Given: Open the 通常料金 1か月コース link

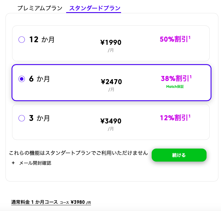Looking at the screenshot, I should click(x=51, y=202).
